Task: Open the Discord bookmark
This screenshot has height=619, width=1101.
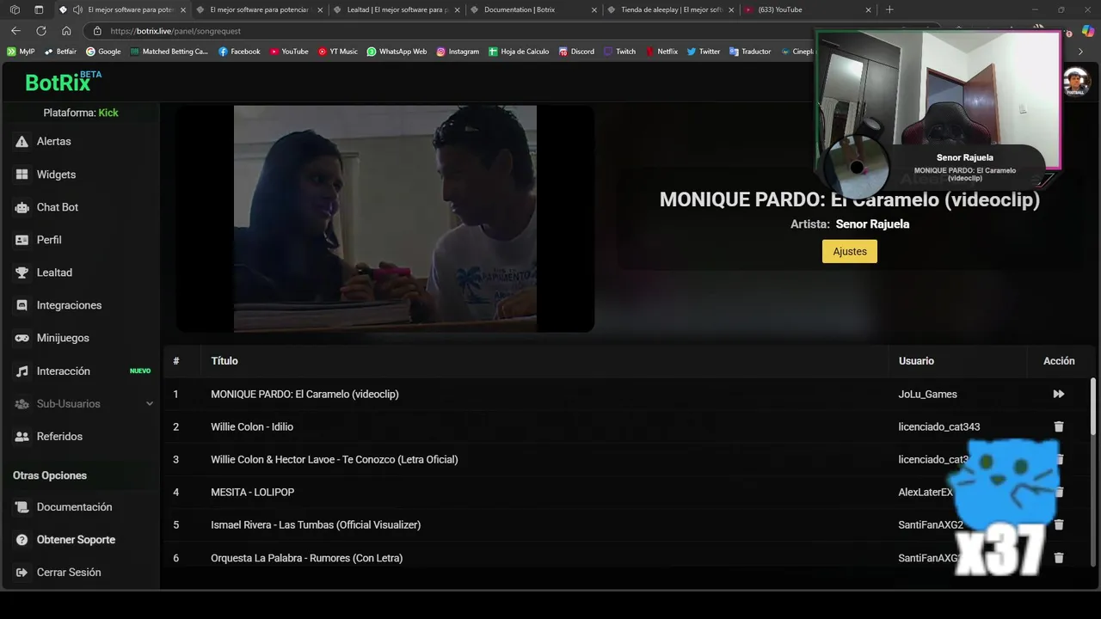Action: [x=576, y=52]
